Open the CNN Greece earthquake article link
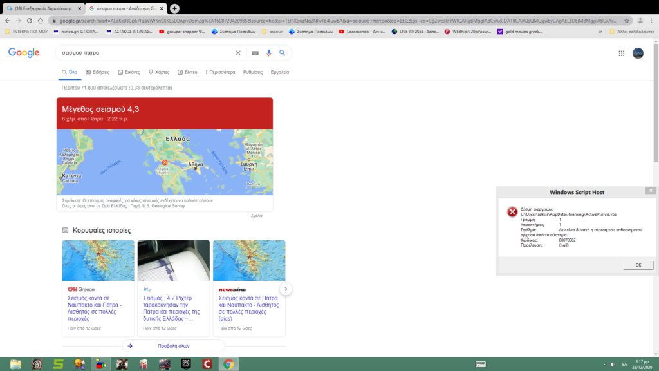659x371 pixels. [x=95, y=309]
